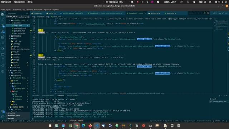This screenshot has height=129, width=229.
Task: Open the Run and Debug view
Action: pos(3,32)
